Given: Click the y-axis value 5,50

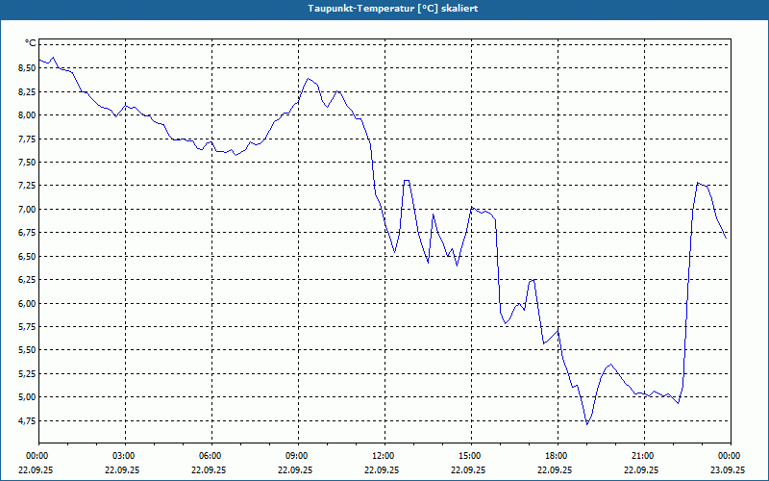Looking at the screenshot, I should (x=27, y=350).
